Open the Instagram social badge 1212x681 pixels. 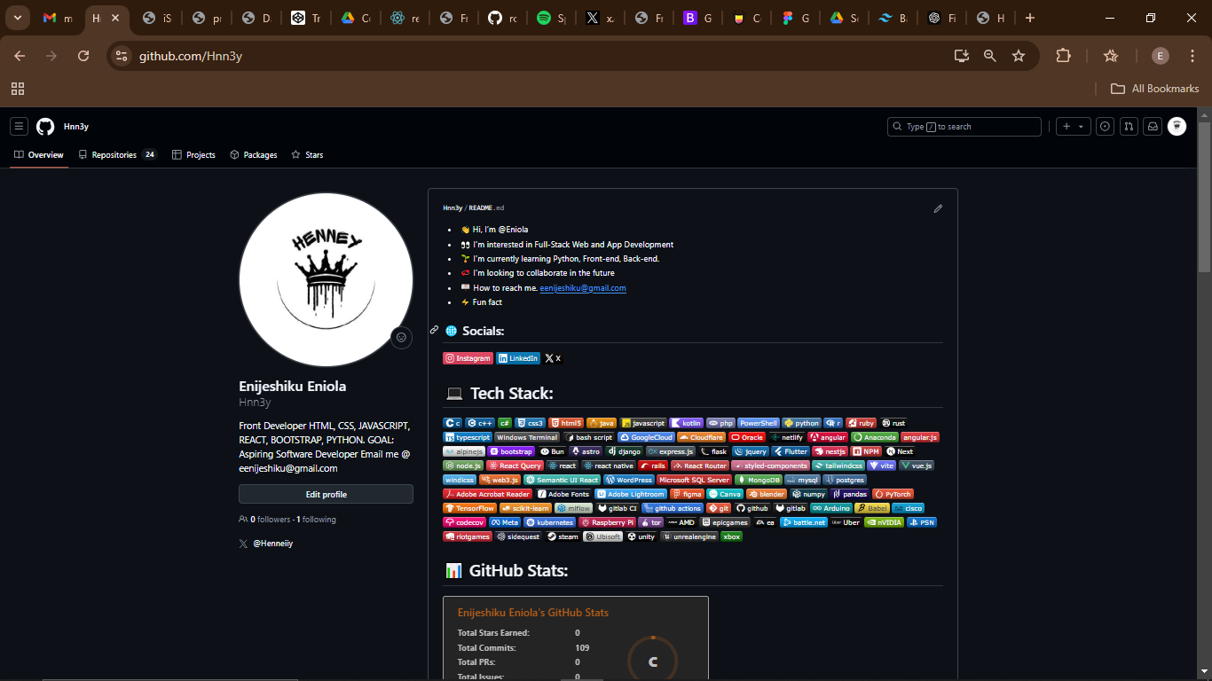468,358
